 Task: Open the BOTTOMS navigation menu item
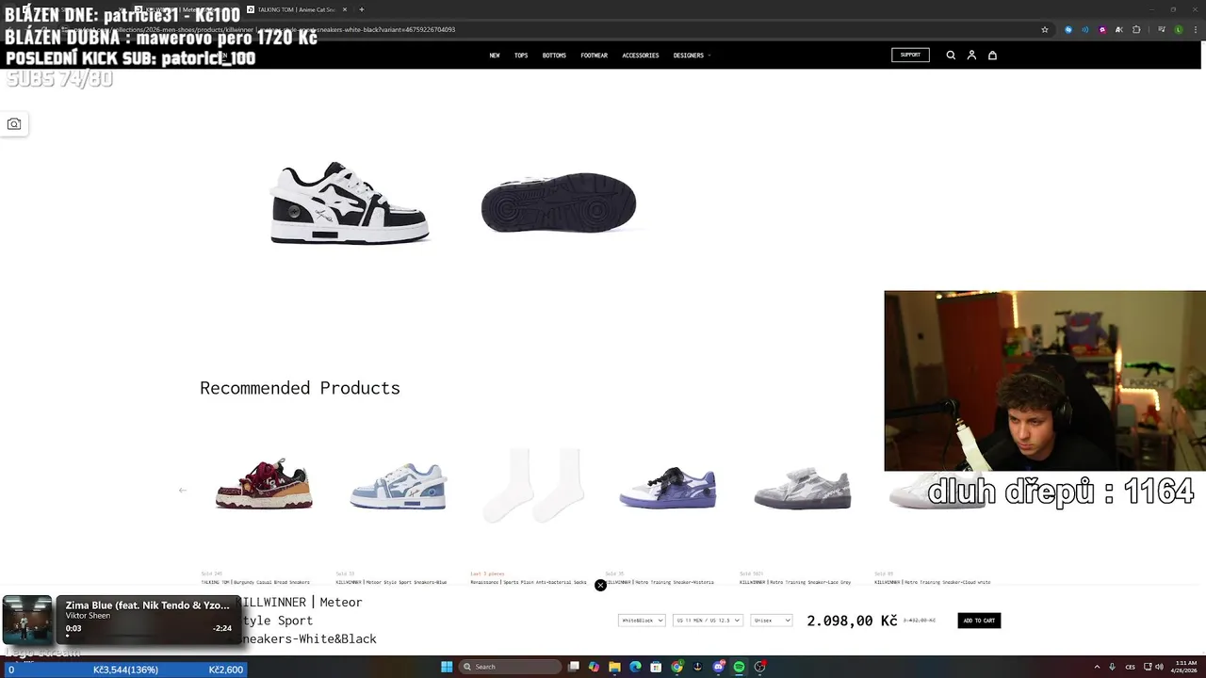(554, 56)
